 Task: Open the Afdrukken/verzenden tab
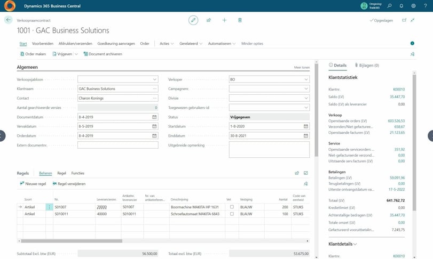pos(75,44)
